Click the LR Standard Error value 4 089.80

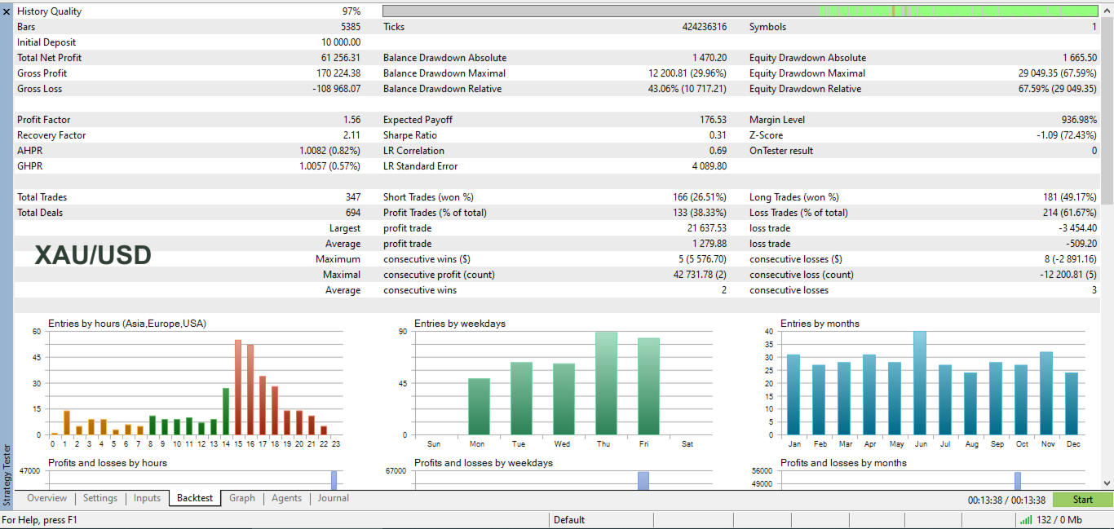click(710, 166)
